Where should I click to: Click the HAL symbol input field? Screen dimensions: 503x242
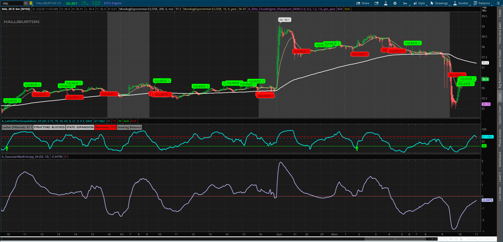[x=12, y=3]
